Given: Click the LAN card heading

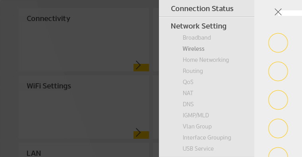Looking at the screenshot, I should [34, 153].
